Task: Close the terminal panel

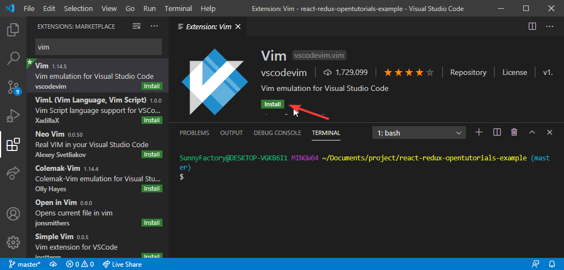Action: click(550, 132)
